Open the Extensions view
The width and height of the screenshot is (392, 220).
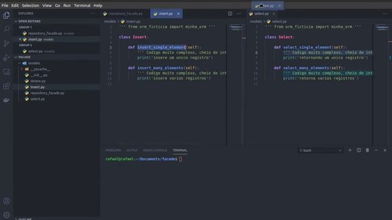pyautogui.click(x=7, y=86)
